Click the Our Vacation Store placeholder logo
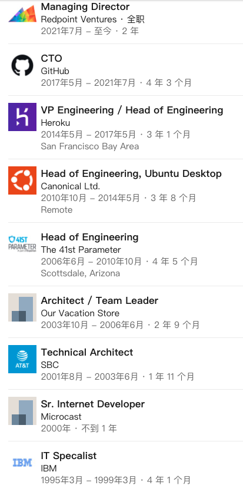Screen dimensions: 243x492 click(22, 307)
